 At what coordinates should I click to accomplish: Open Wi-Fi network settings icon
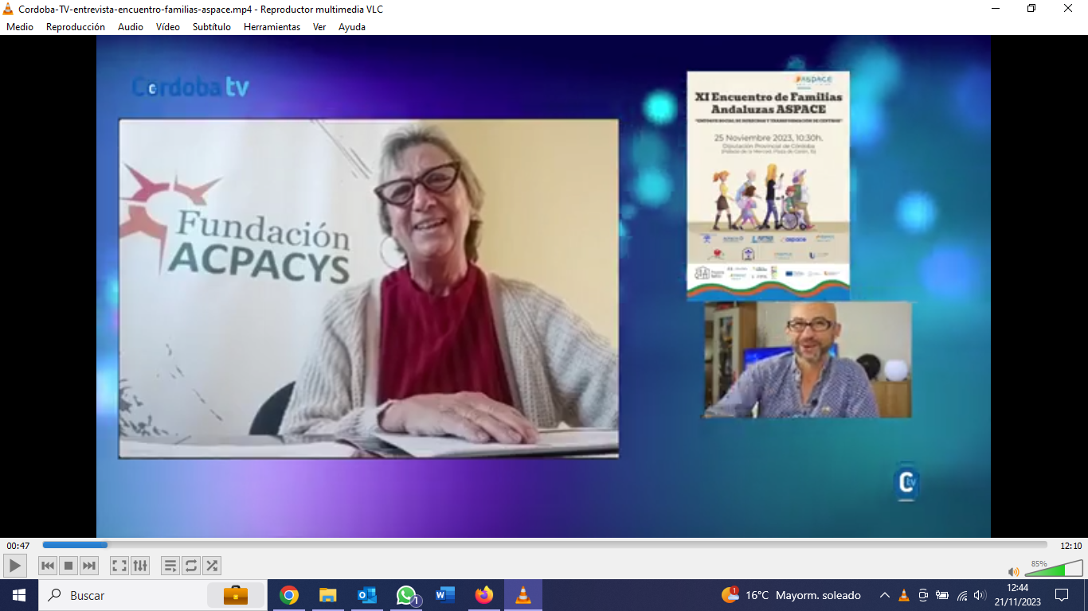coord(962,595)
